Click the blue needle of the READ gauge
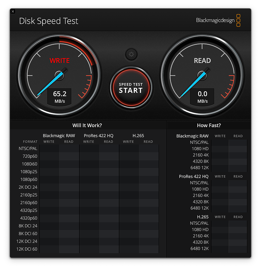Viewport: 261px width, 269px height. [x=193, y=84]
